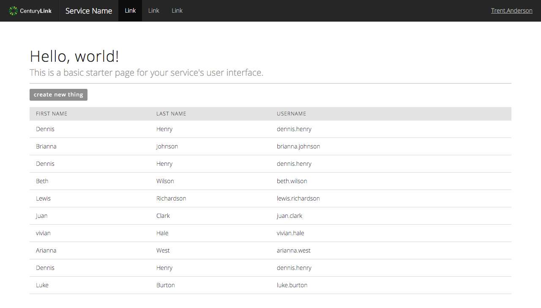Select the first name cell 'Brianna'
The height and width of the screenshot is (308, 541).
pyautogui.click(x=46, y=146)
